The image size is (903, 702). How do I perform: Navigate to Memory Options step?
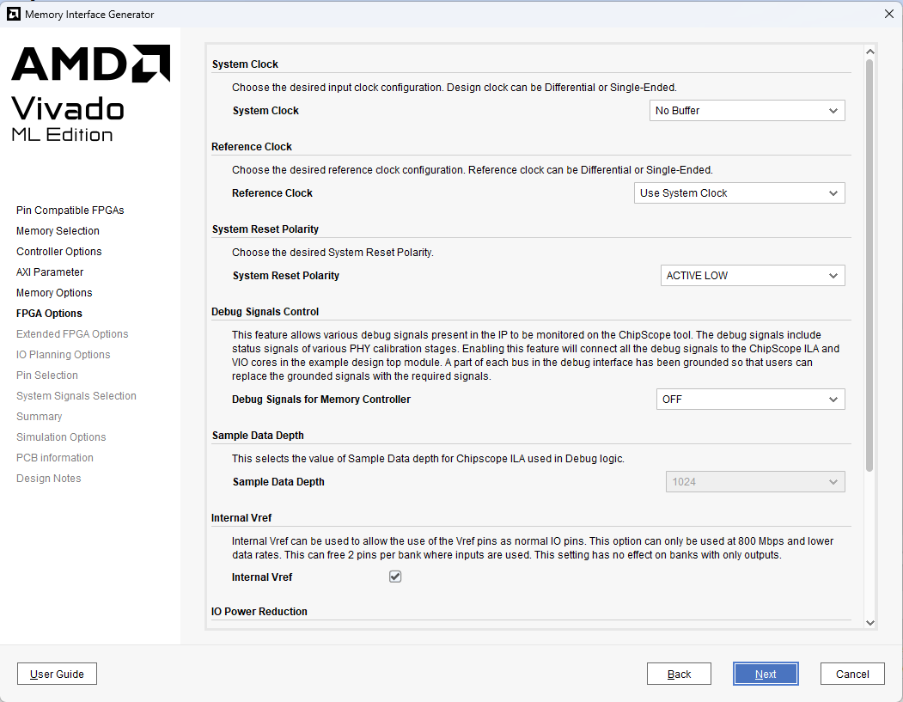[x=54, y=293]
